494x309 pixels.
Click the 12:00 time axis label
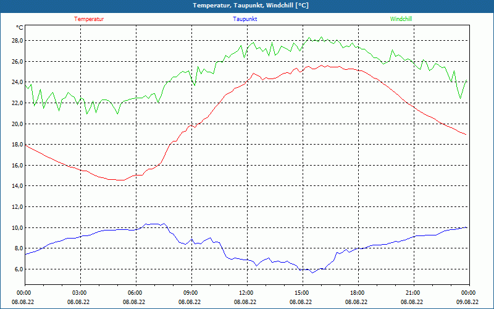[246, 293]
